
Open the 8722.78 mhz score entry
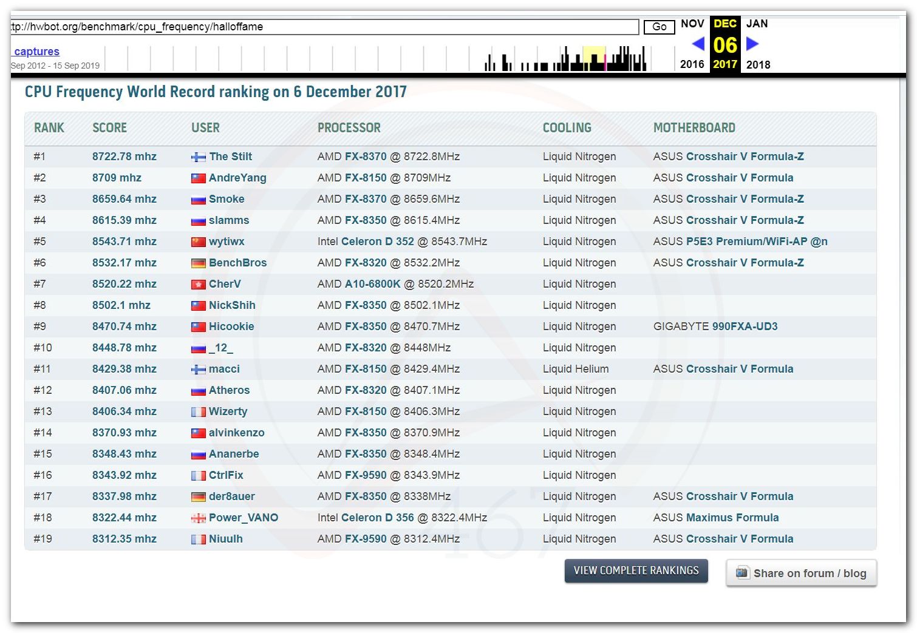click(124, 157)
